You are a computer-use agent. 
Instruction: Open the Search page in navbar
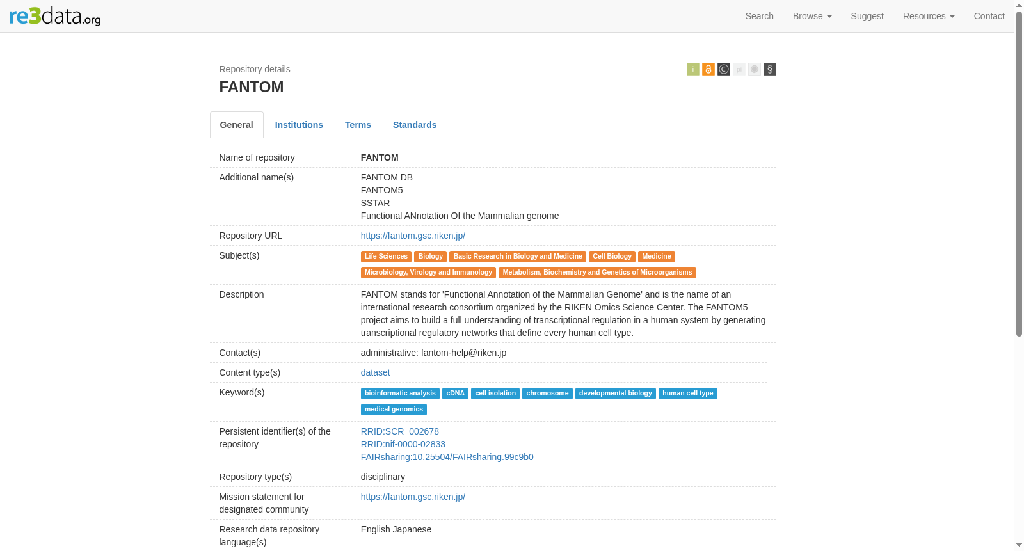click(760, 16)
